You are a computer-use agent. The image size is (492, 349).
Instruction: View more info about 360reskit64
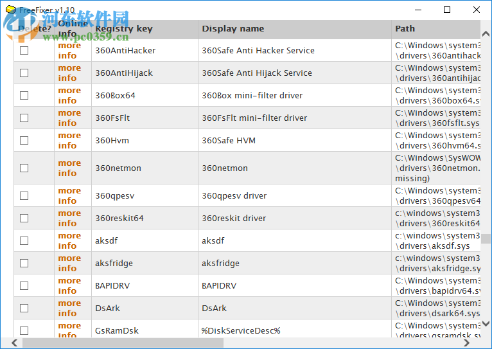[69, 218]
